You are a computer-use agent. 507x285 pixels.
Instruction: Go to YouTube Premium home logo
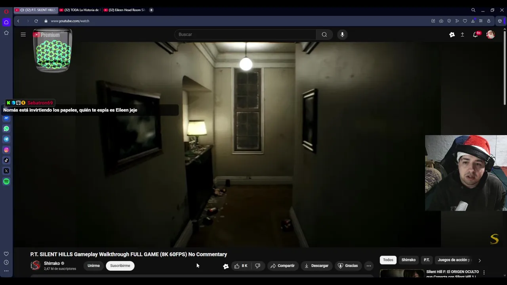click(46, 35)
